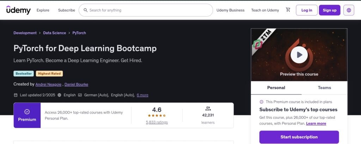
Task: Go to the PyTorch breadcrumb
Action: pyautogui.click(x=79, y=33)
